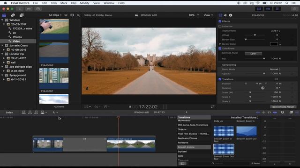This screenshot has height=168, width=300.
Task: Select the Stylized transitions category
Action: [182, 152]
